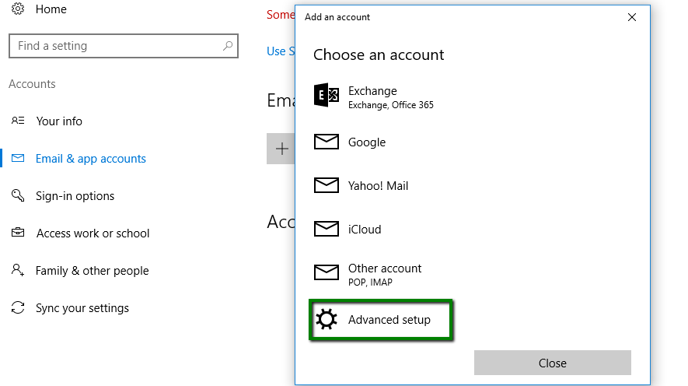
Task: Open Your info page
Action: (x=59, y=121)
